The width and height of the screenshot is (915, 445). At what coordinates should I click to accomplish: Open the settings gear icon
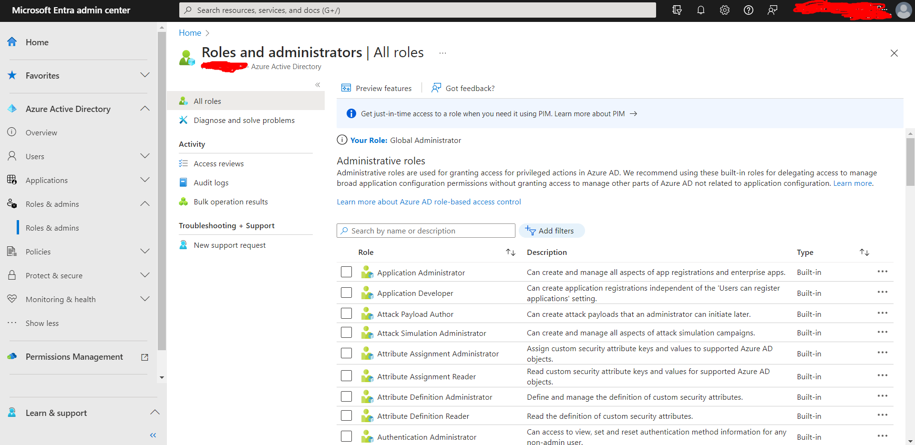725,10
